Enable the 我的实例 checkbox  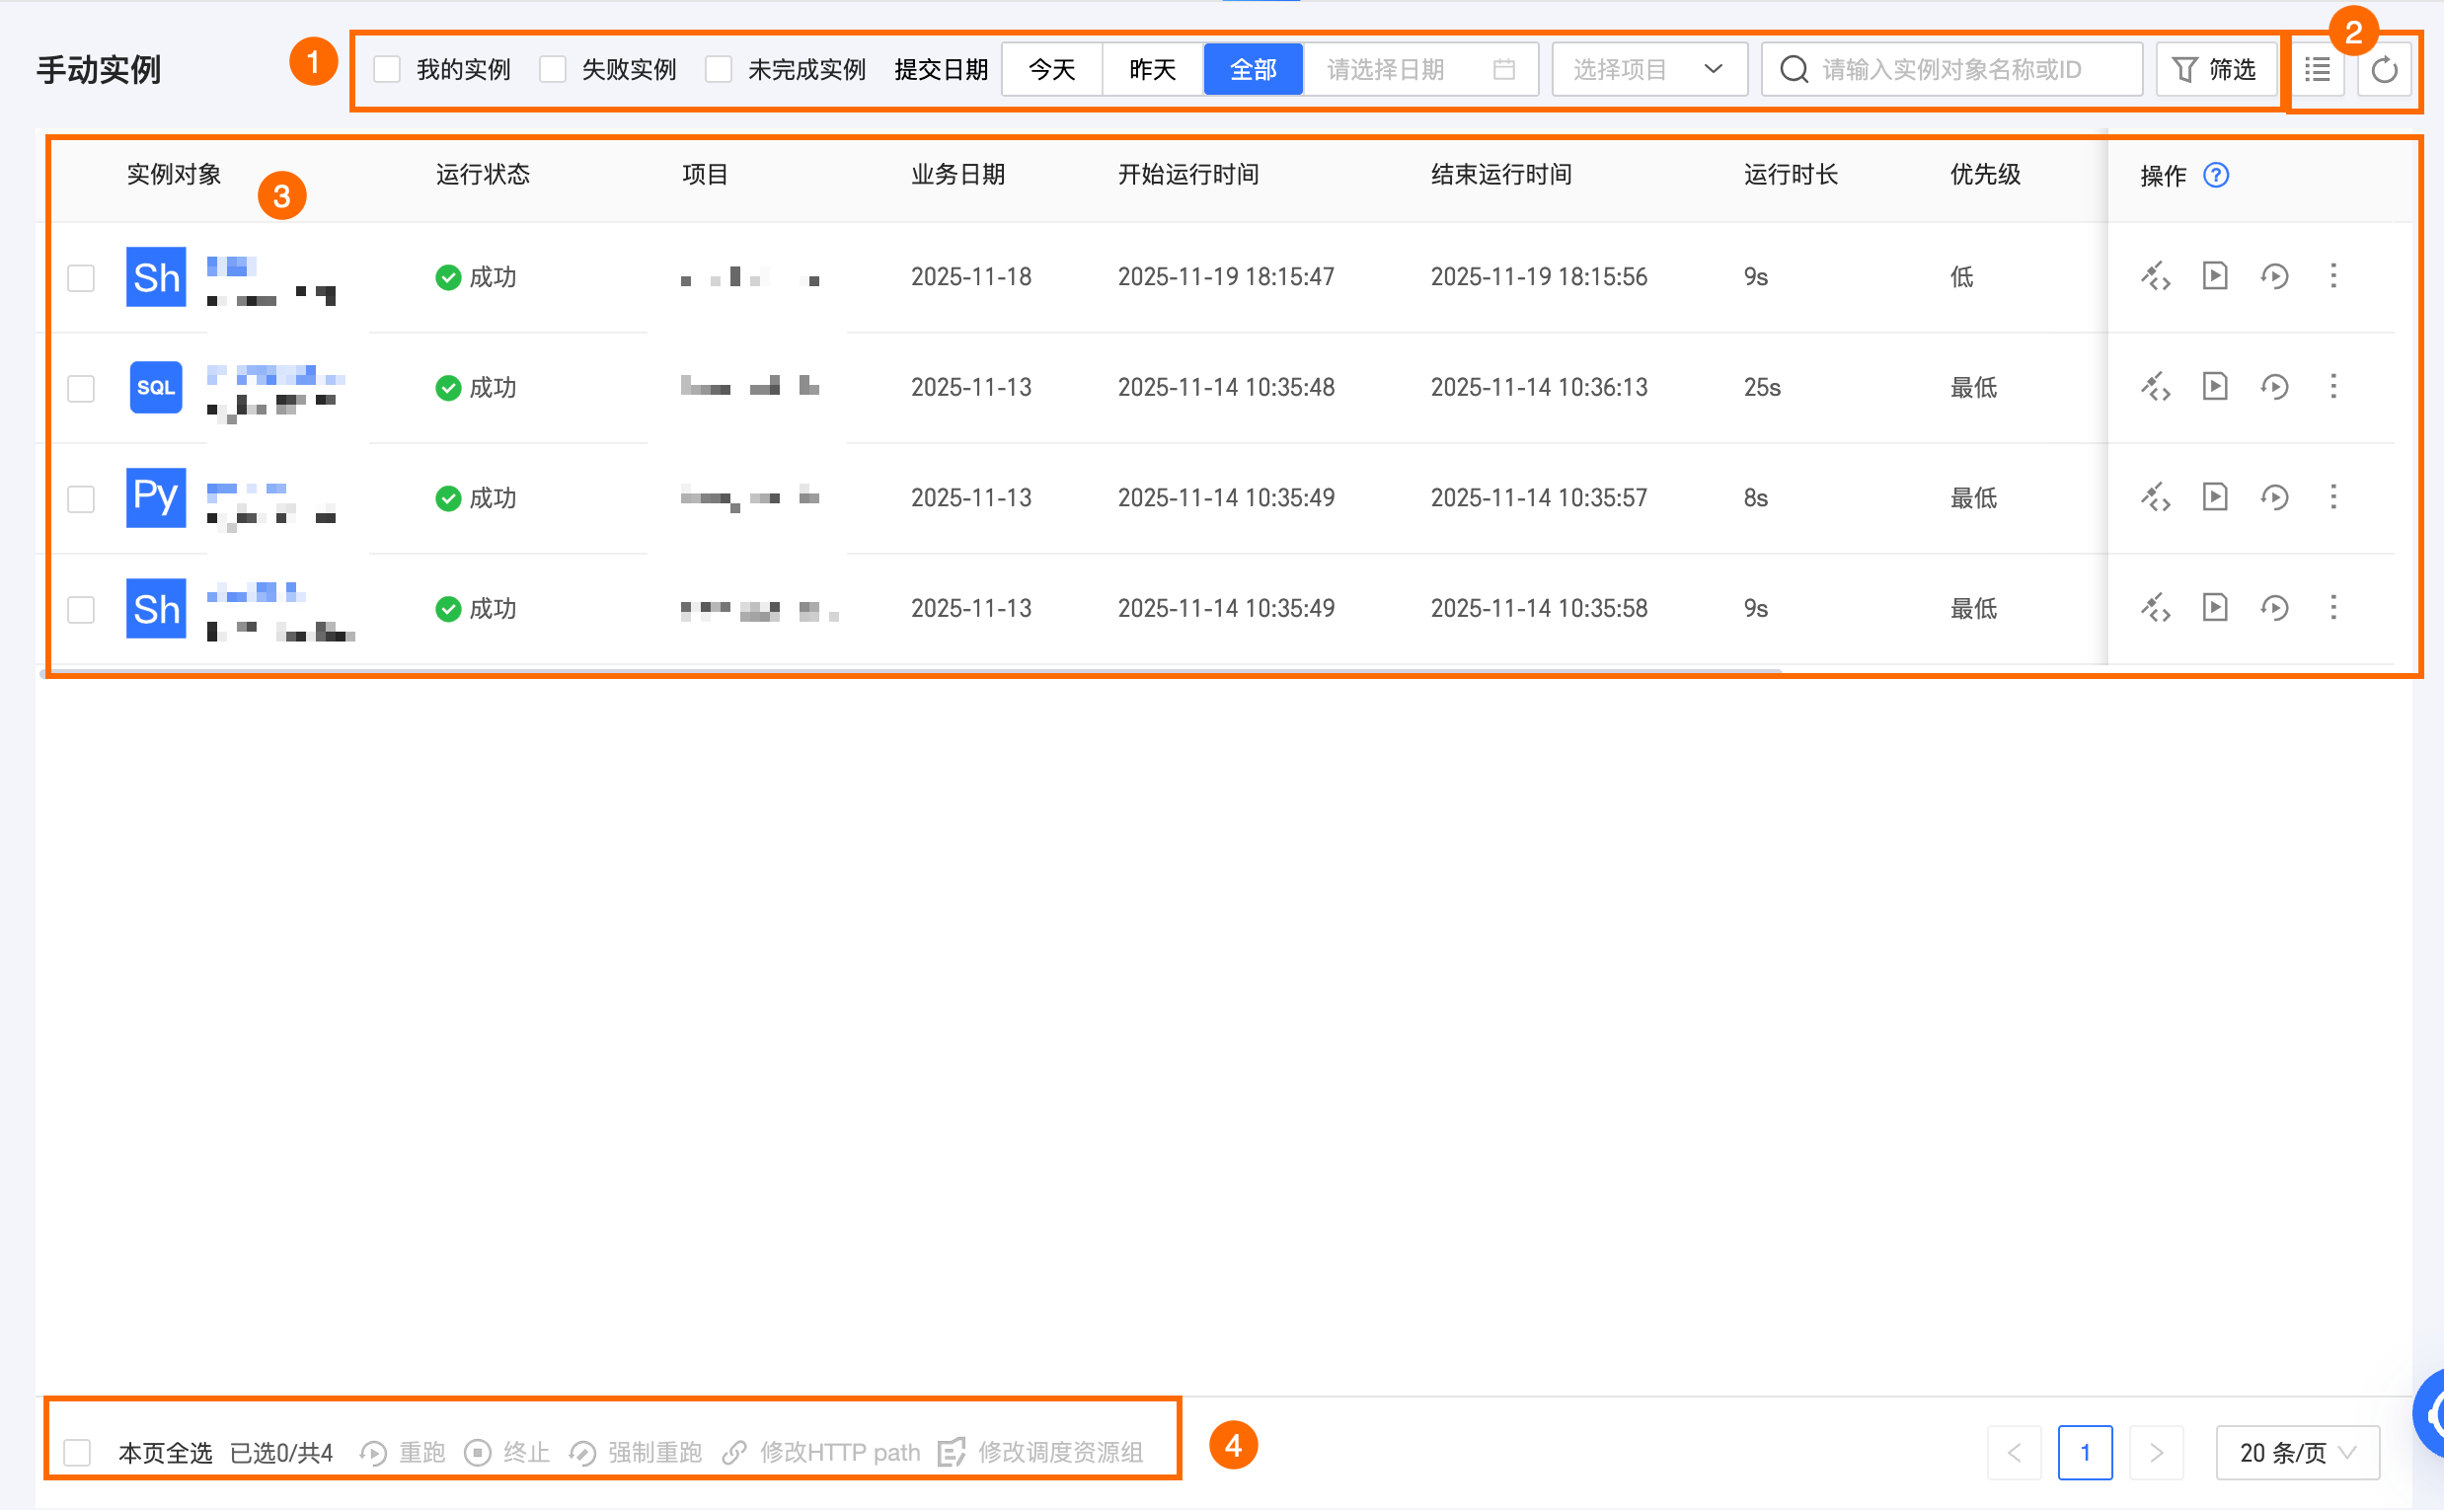387,70
